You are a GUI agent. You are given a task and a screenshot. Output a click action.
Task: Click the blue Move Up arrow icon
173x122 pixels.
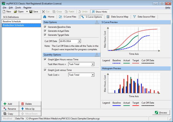click(x=22, y=109)
